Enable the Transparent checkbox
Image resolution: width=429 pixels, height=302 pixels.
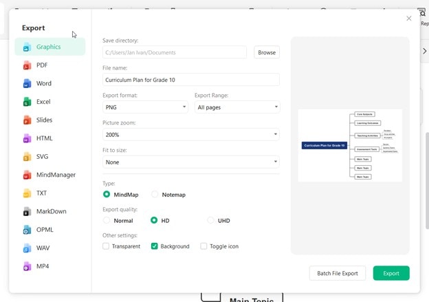(106, 246)
